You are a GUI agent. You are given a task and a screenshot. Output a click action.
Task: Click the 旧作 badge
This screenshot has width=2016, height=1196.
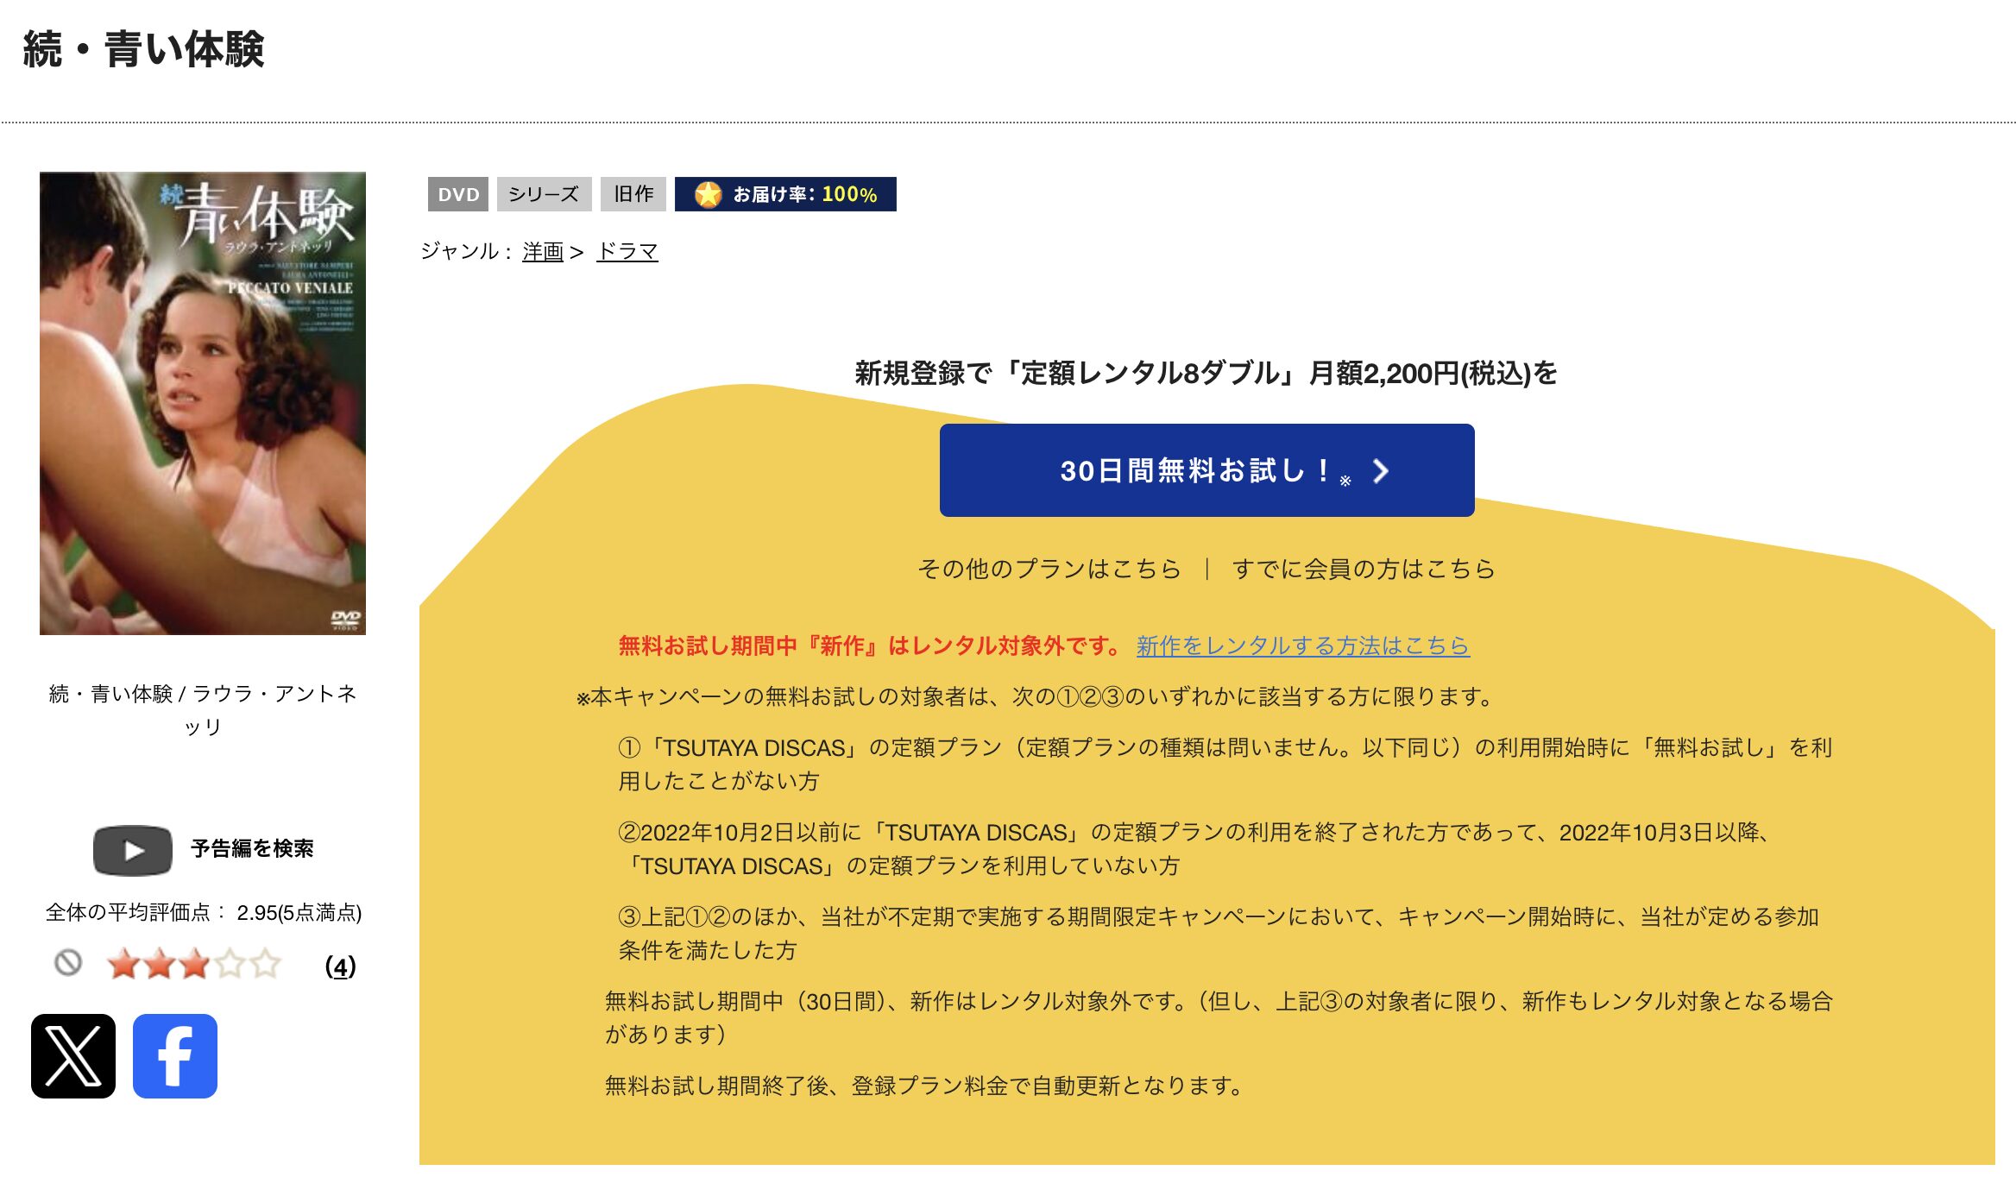click(633, 194)
